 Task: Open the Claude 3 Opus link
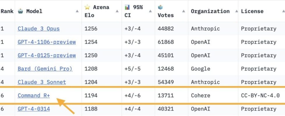coord(38,29)
